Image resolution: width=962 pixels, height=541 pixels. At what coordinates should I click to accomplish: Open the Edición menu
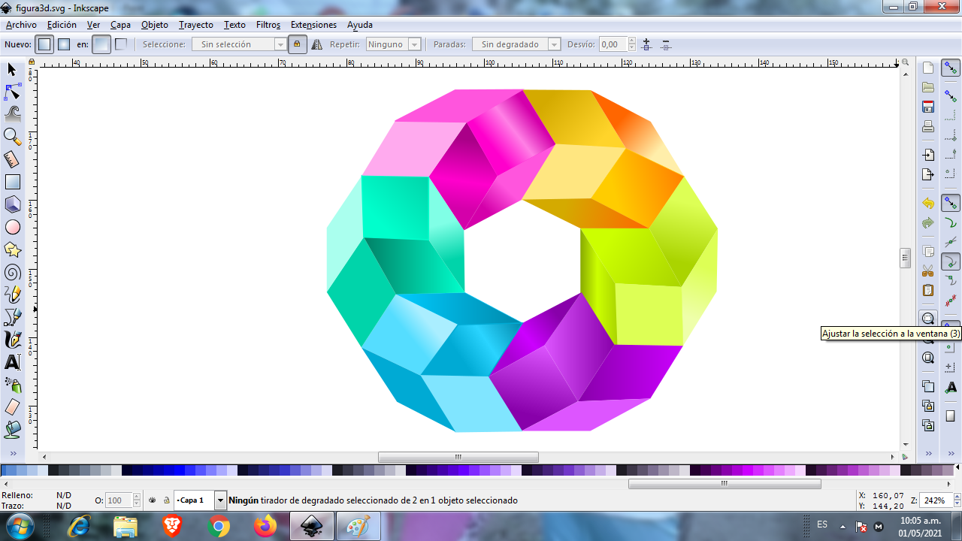[x=62, y=25]
